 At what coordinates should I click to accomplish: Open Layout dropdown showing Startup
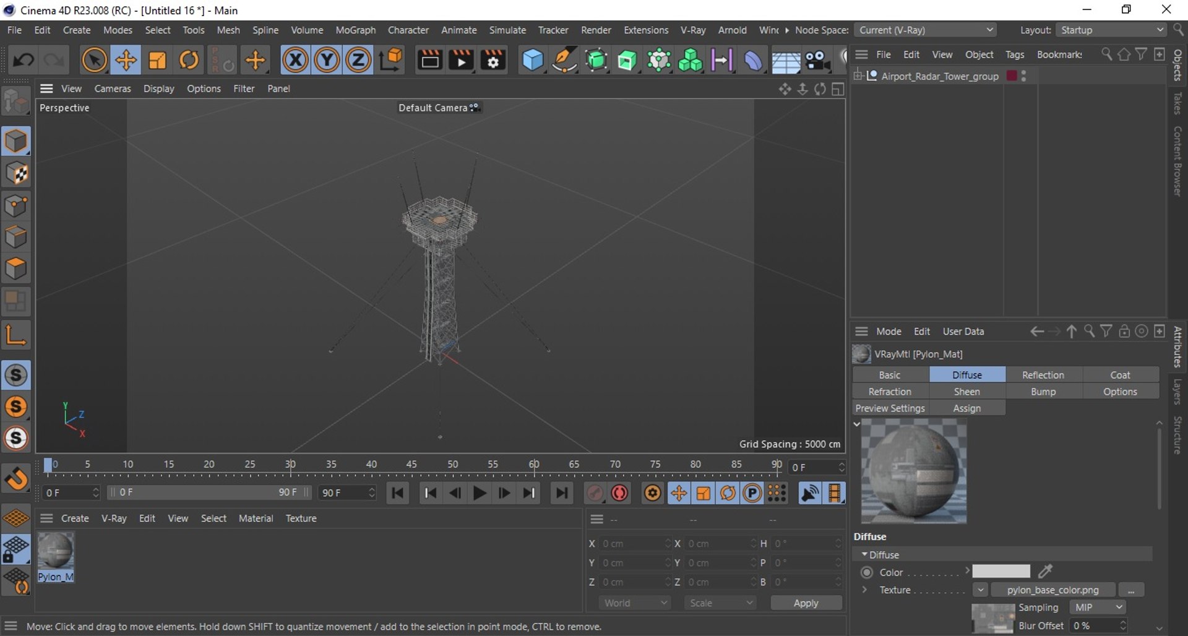click(x=1111, y=30)
